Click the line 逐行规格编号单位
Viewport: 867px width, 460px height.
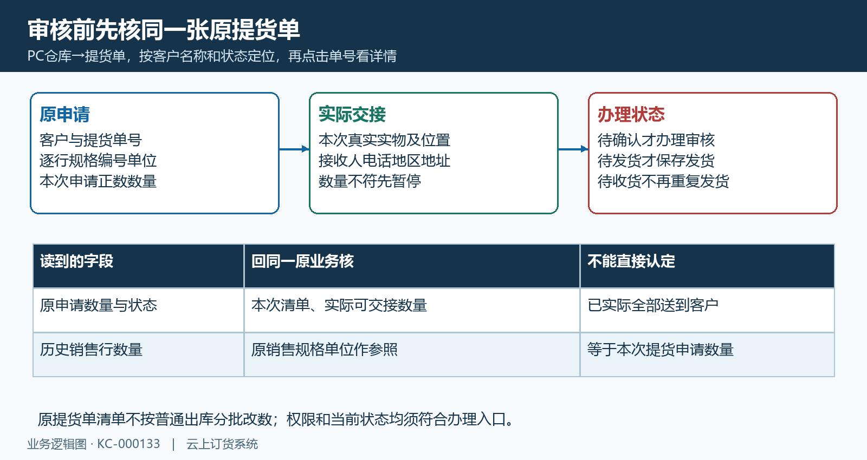(x=98, y=161)
